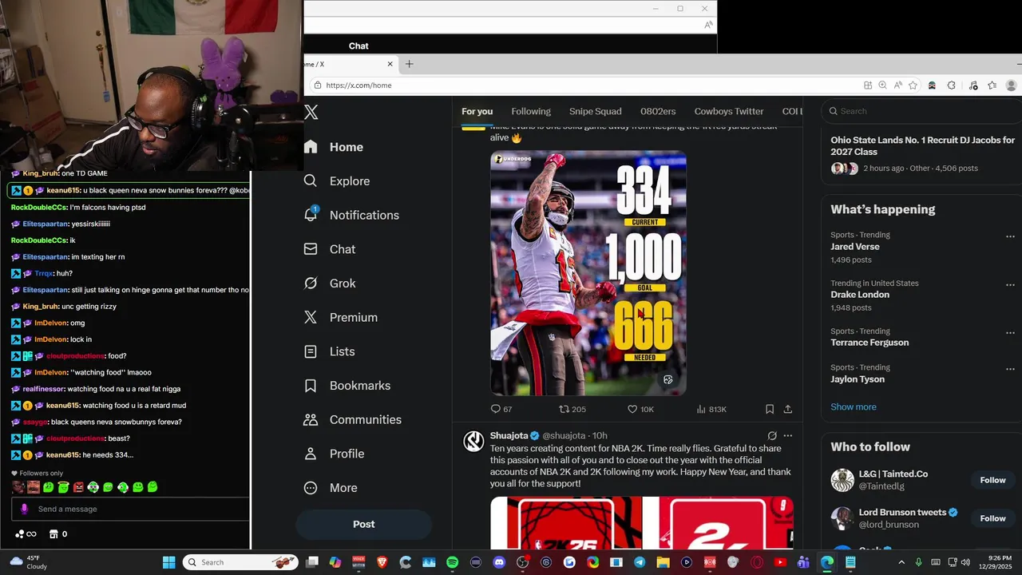Open browser Extensions puzzle icon

(x=952, y=85)
